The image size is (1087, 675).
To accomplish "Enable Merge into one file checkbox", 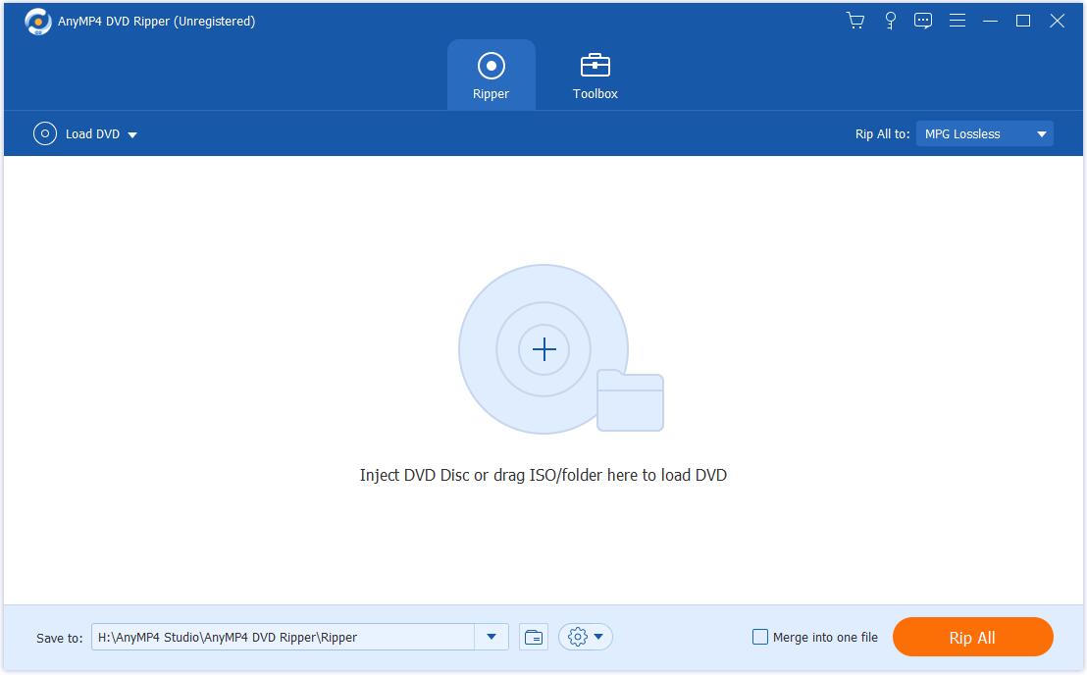I will point(760,637).
